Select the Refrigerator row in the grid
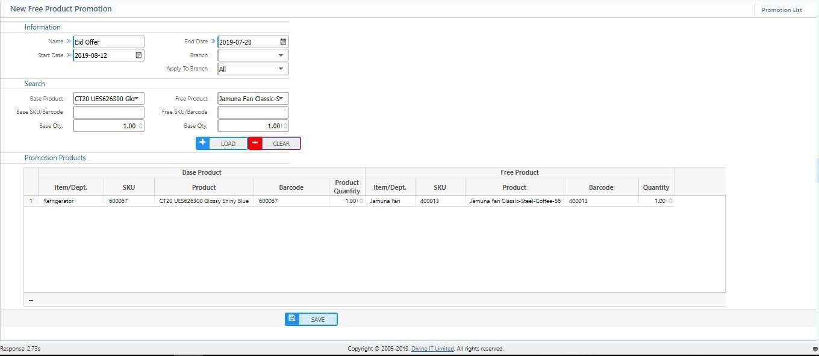Image resolution: width=819 pixels, height=356 pixels. 58,201
